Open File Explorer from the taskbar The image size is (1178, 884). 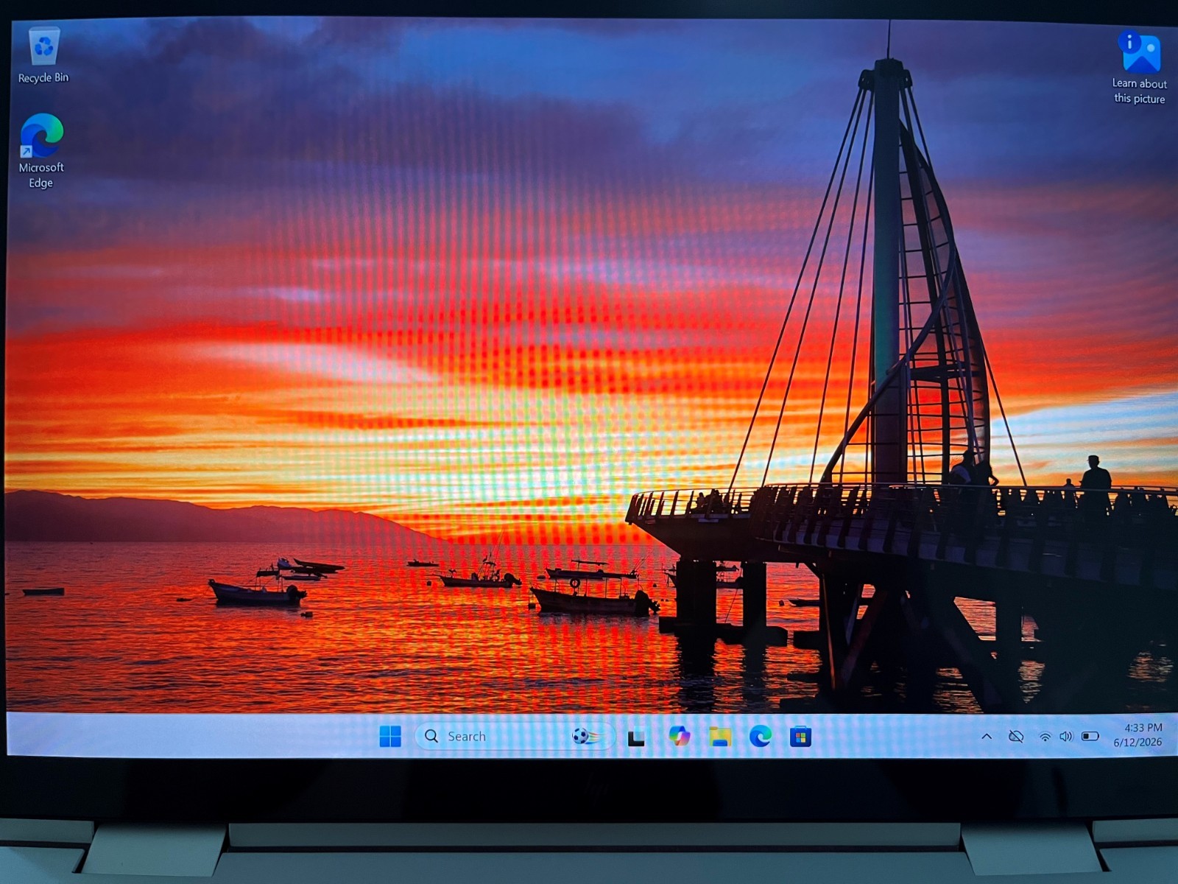coord(720,736)
